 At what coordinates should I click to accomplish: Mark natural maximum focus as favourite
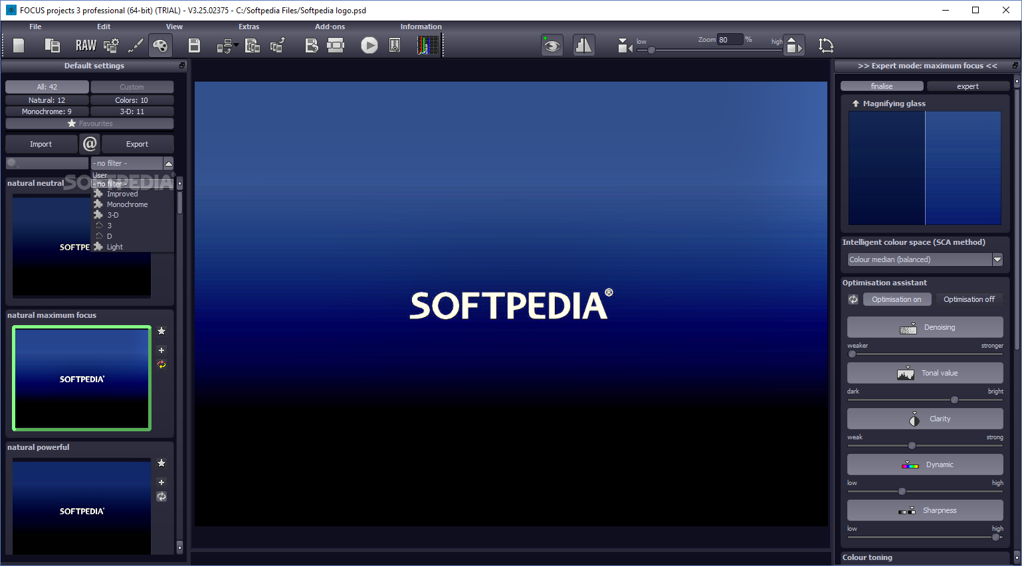[x=161, y=331]
